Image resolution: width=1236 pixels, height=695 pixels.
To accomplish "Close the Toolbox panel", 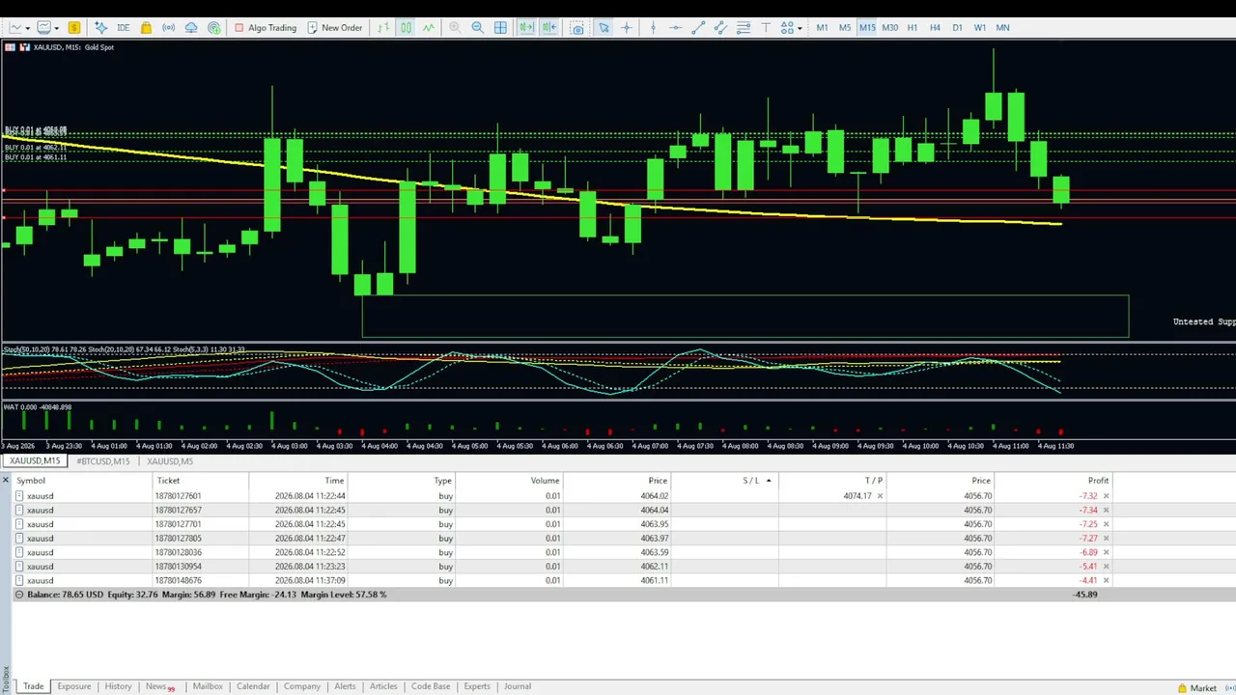I will (6, 480).
